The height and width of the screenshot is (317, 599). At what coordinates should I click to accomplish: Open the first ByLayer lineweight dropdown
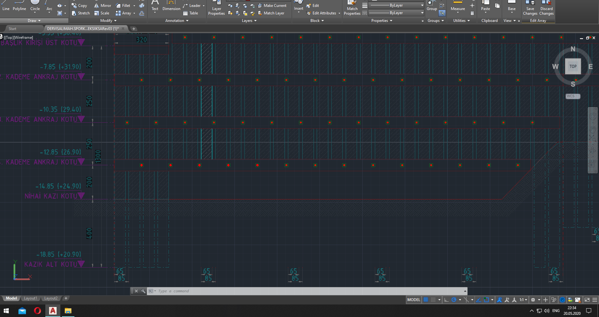(x=422, y=5)
